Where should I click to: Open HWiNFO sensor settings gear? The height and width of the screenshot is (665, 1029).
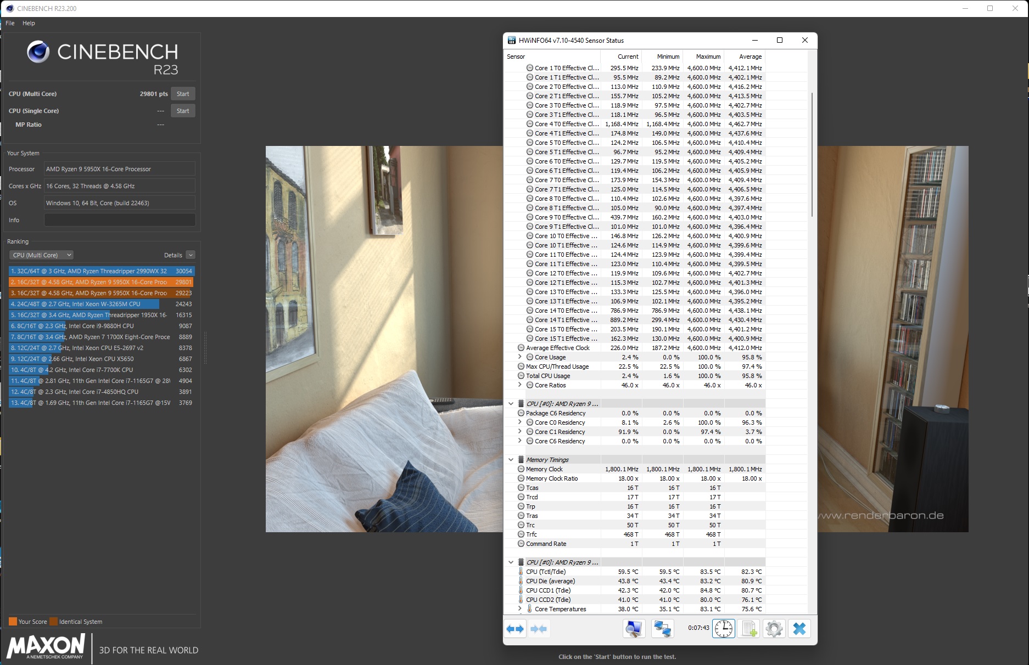(x=774, y=629)
